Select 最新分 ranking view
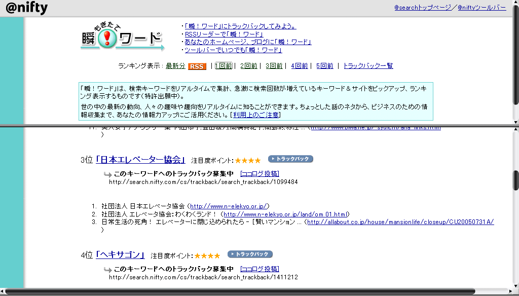Screen dimensions: 519x296 click(x=175, y=66)
